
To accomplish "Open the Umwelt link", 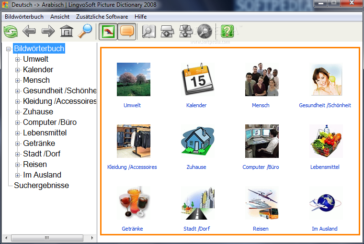I will [x=132, y=105].
